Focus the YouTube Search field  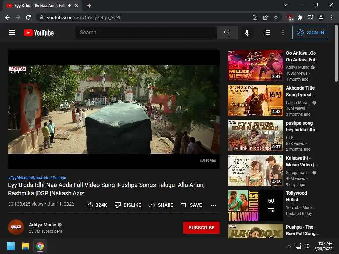point(146,33)
